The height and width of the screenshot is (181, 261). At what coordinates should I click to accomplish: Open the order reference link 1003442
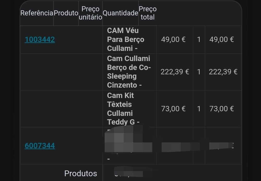tap(40, 40)
